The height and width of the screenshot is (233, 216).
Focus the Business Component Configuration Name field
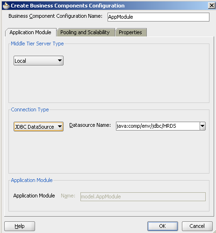pos(158,17)
